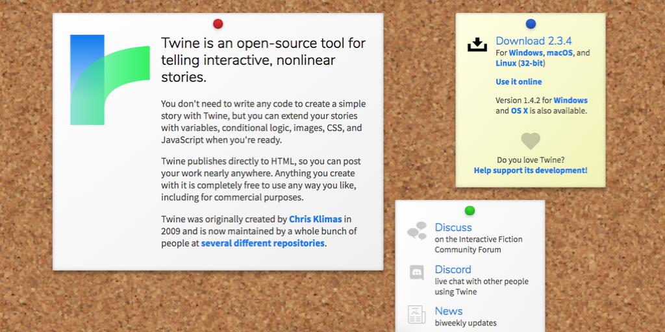Image resolution: width=665 pixels, height=332 pixels.
Task: Open several different repositories link
Action: tap(262, 244)
